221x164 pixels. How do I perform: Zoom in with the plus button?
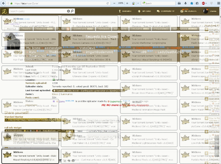(x=127, y=3)
